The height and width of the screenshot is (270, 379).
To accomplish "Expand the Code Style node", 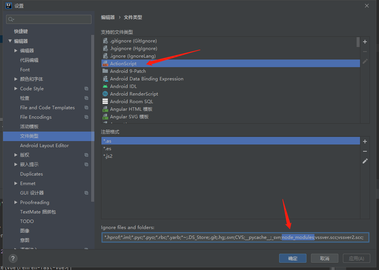I will click(x=16, y=89).
